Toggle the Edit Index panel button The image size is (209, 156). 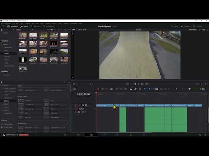coord(35,26)
